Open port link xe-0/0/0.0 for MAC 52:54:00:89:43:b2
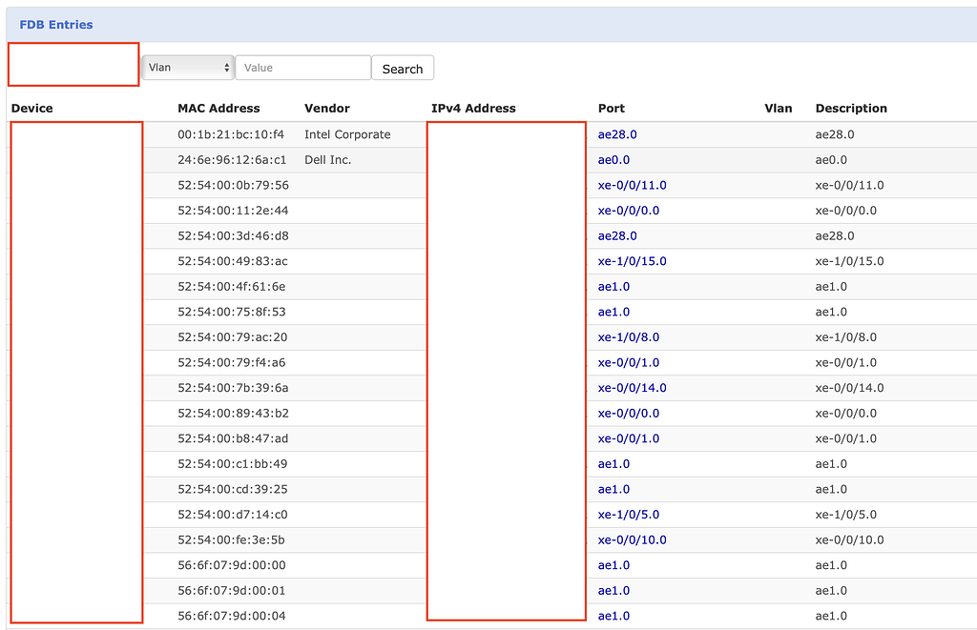This screenshot has height=630, width=977. (628, 413)
